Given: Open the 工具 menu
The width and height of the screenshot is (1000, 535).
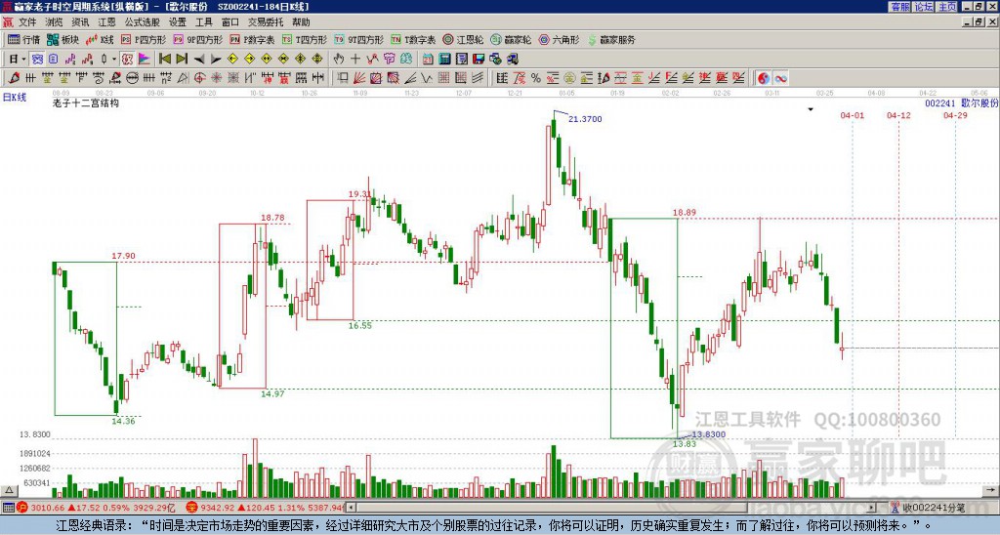Looking at the screenshot, I should coord(204,22).
